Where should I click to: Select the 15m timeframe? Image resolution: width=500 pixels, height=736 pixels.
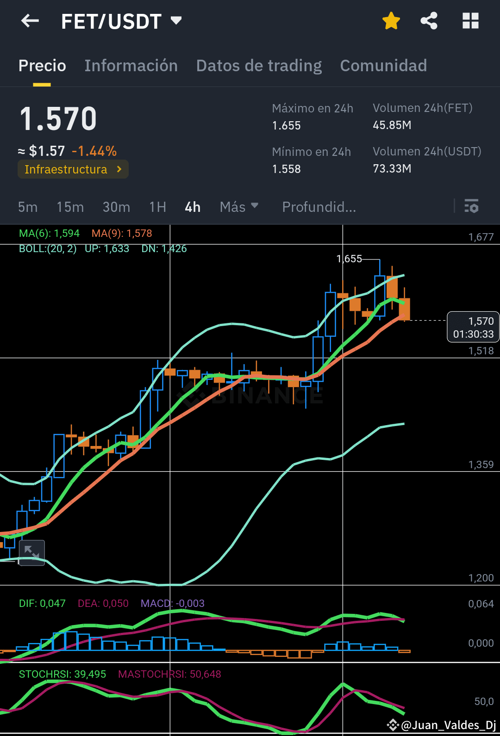click(x=70, y=207)
